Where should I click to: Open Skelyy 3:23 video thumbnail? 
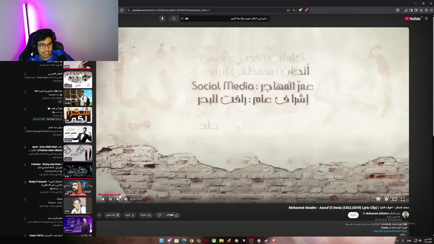tap(78, 188)
